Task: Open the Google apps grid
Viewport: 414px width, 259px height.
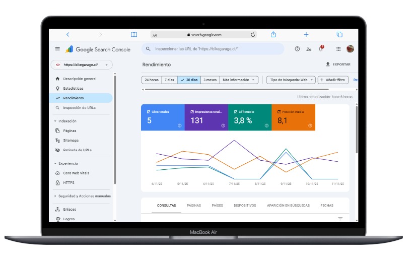Action: point(338,49)
